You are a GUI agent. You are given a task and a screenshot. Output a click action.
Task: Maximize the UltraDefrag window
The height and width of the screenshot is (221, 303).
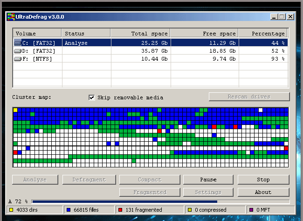(282, 17)
